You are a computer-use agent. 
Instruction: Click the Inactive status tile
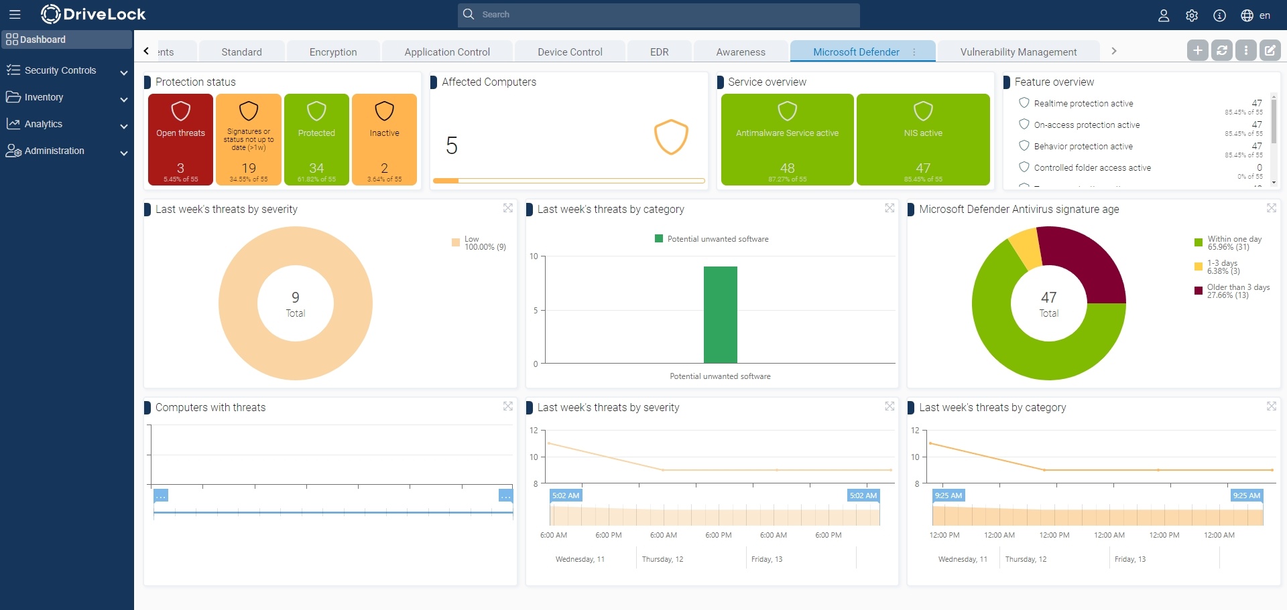384,139
